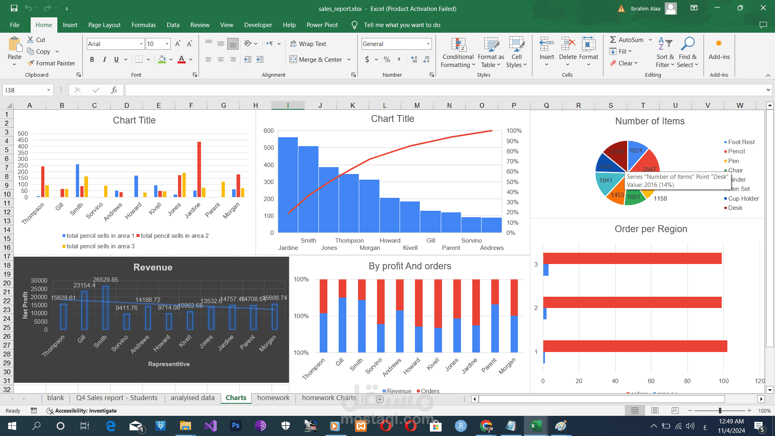Open Format as Table gallery

[x=491, y=52]
